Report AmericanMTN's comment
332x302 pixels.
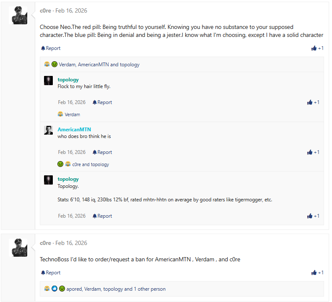tap(102, 152)
